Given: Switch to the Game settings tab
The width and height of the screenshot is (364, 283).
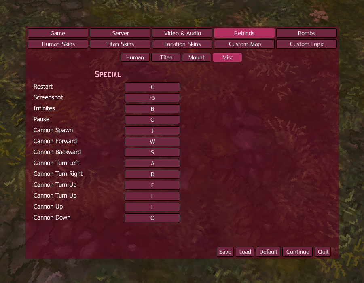Looking at the screenshot, I should (57, 33).
